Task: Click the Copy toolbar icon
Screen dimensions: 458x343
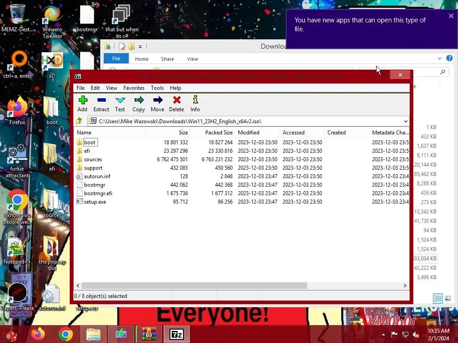Action: pyautogui.click(x=139, y=100)
